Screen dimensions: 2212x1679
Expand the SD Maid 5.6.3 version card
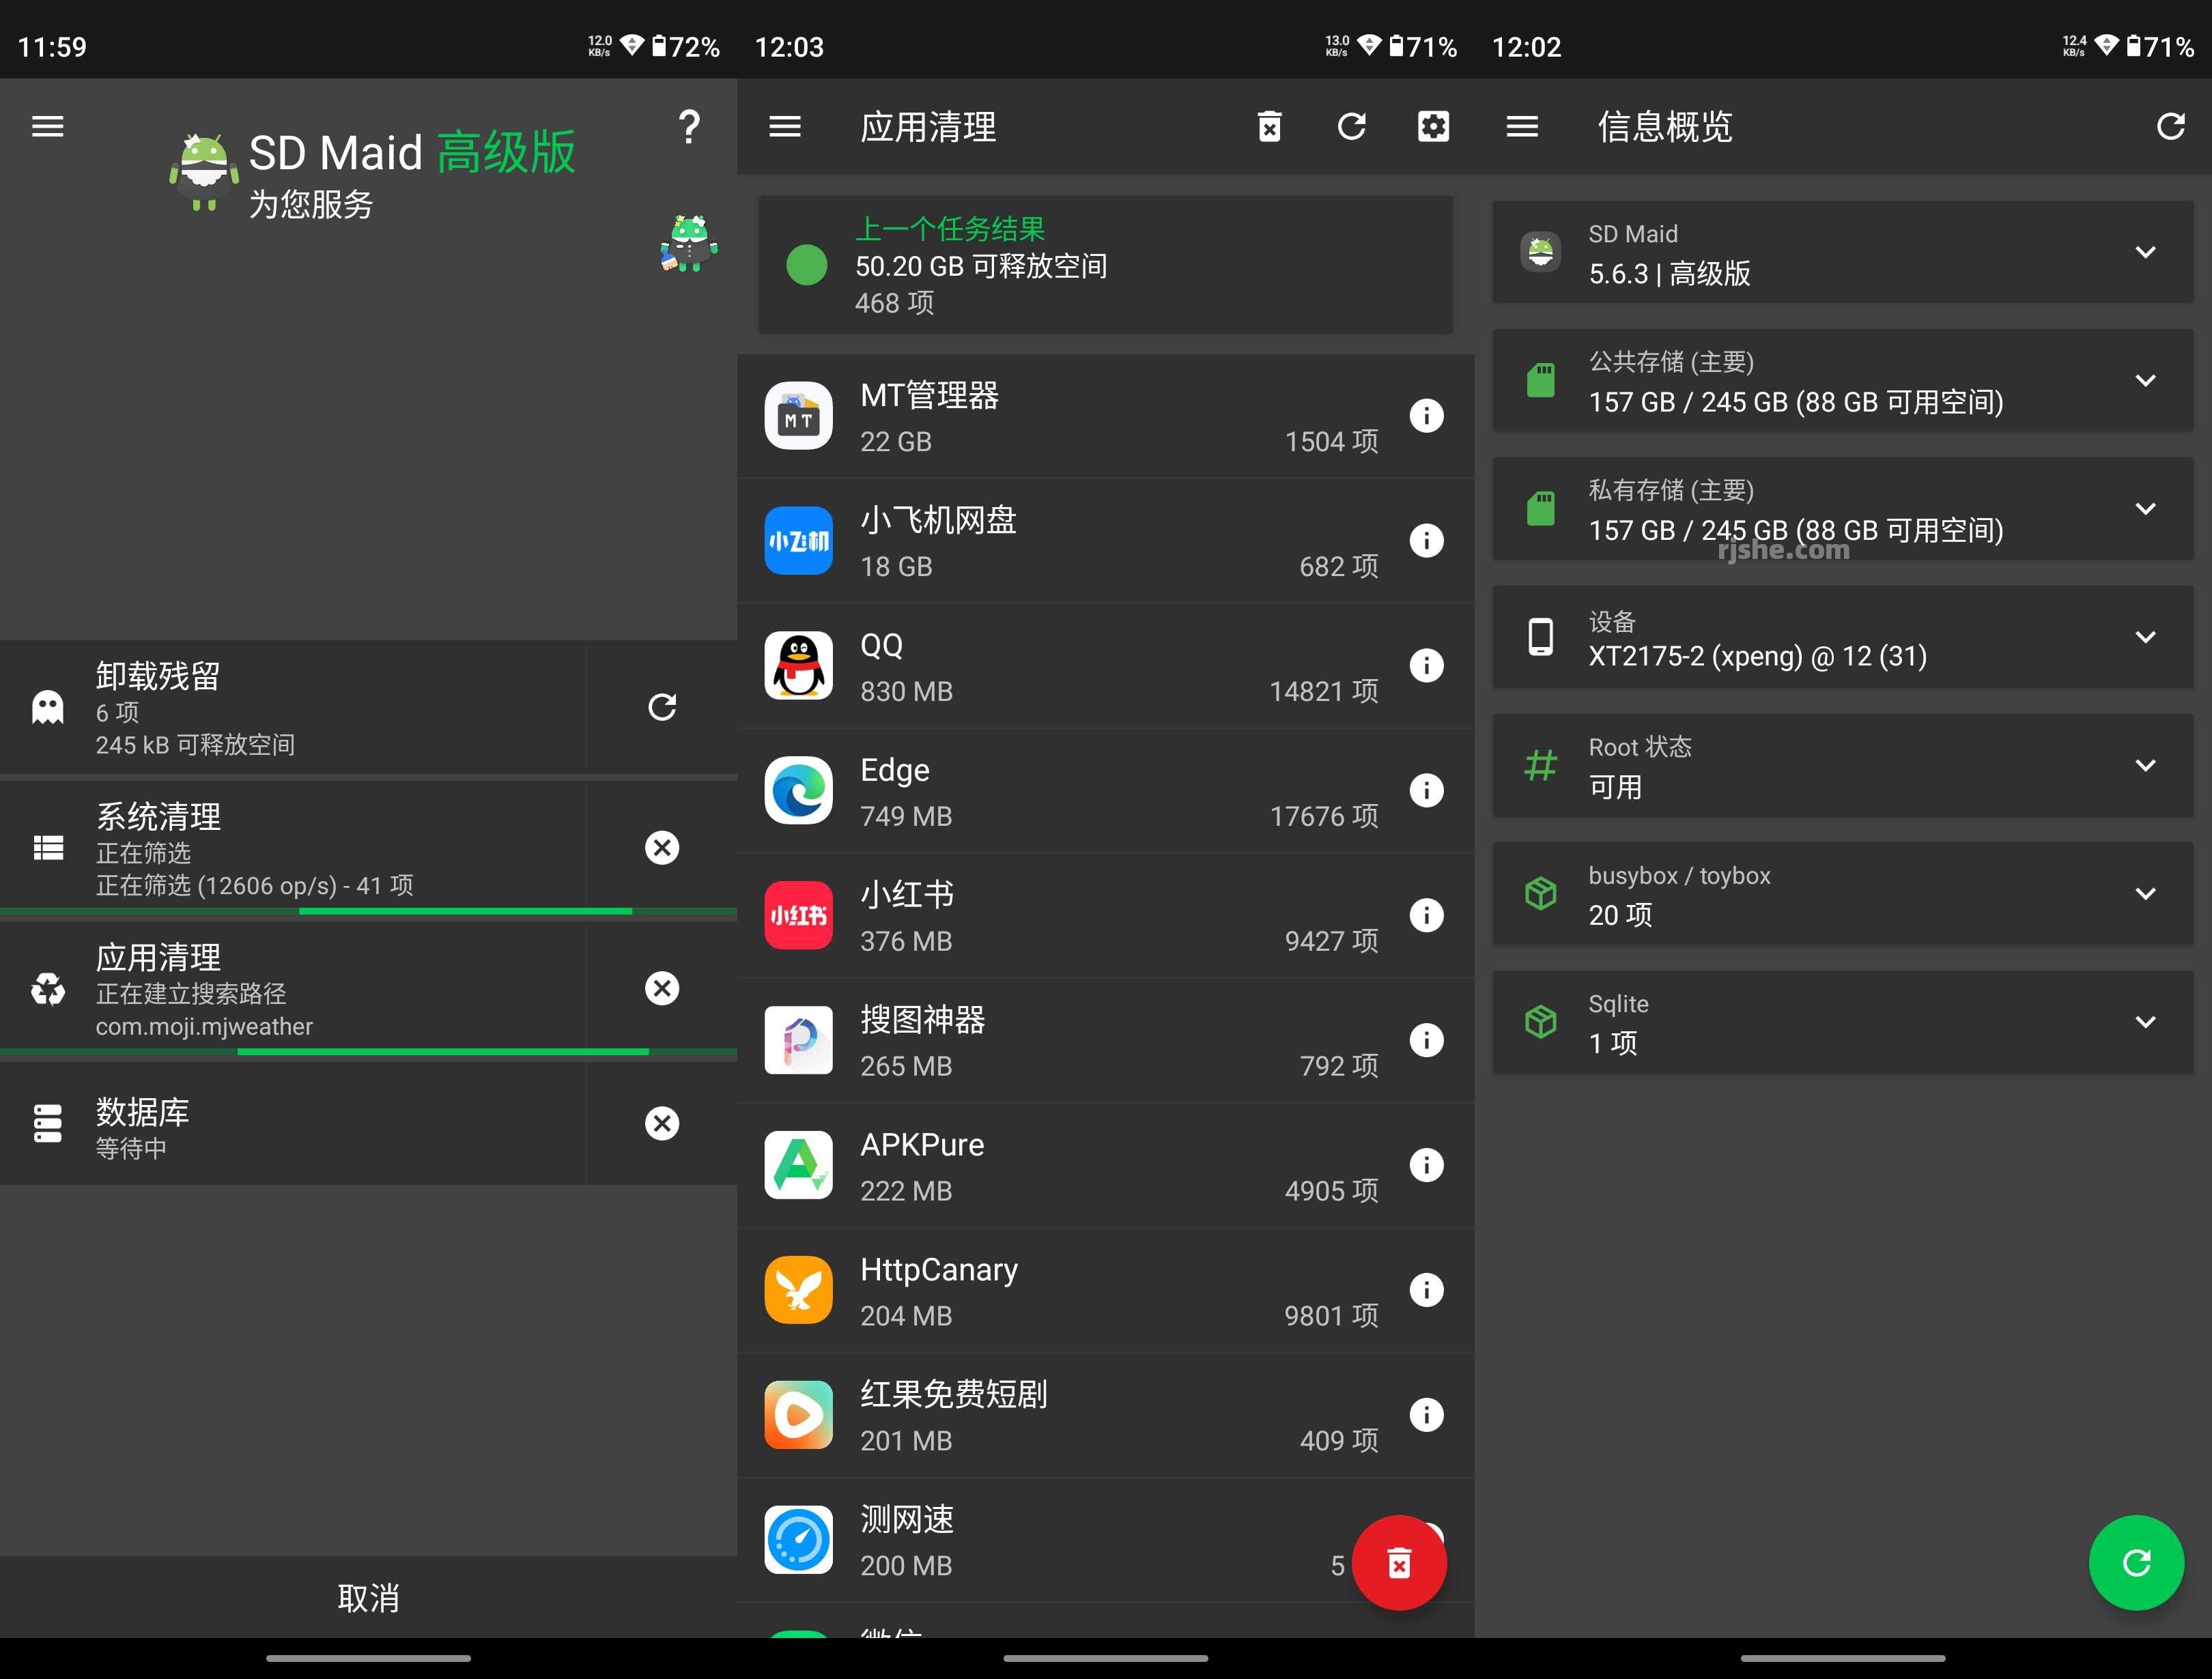(1842, 252)
